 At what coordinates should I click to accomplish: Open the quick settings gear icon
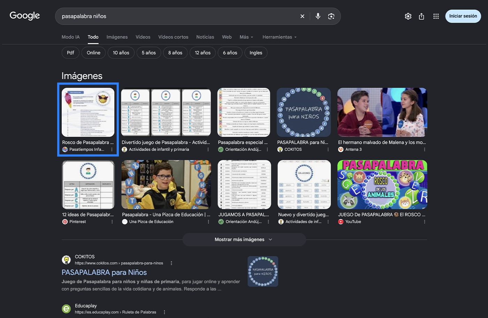(x=408, y=16)
